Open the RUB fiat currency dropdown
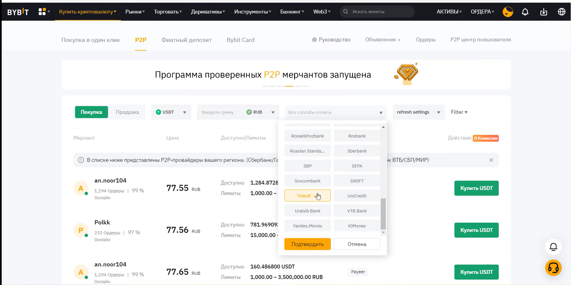The image size is (571, 285). pyautogui.click(x=261, y=112)
